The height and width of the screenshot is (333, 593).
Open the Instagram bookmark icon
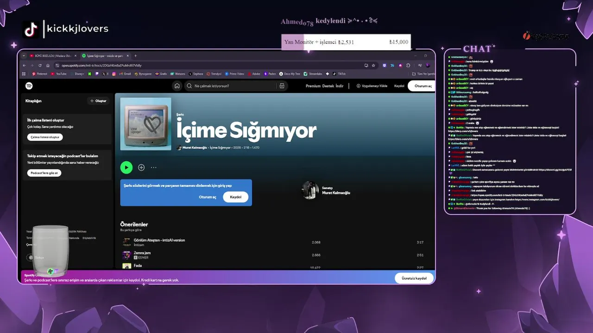(114, 74)
